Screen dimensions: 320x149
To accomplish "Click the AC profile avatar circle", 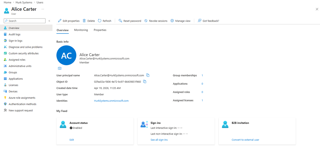I will tap(66, 56).
